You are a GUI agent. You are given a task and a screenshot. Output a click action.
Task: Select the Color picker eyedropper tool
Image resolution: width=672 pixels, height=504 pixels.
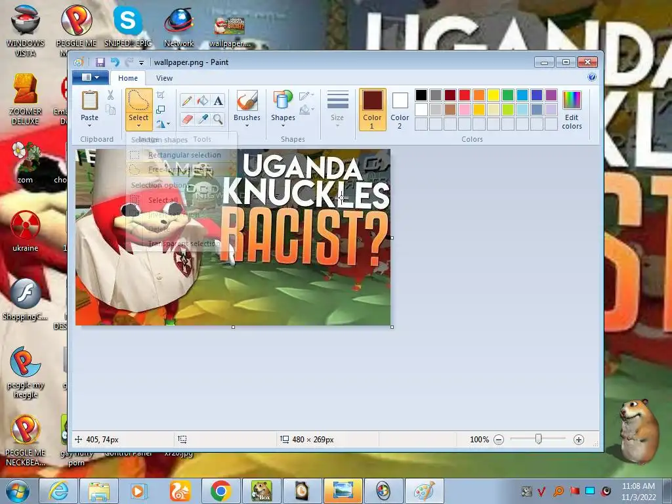tap(203, 119)
